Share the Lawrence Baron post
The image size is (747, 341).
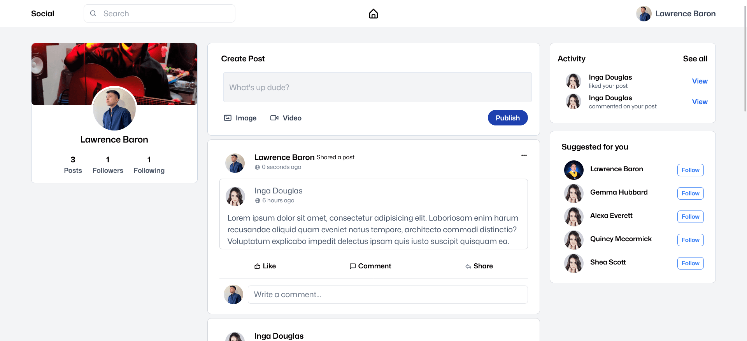click(x=479, y=266)
